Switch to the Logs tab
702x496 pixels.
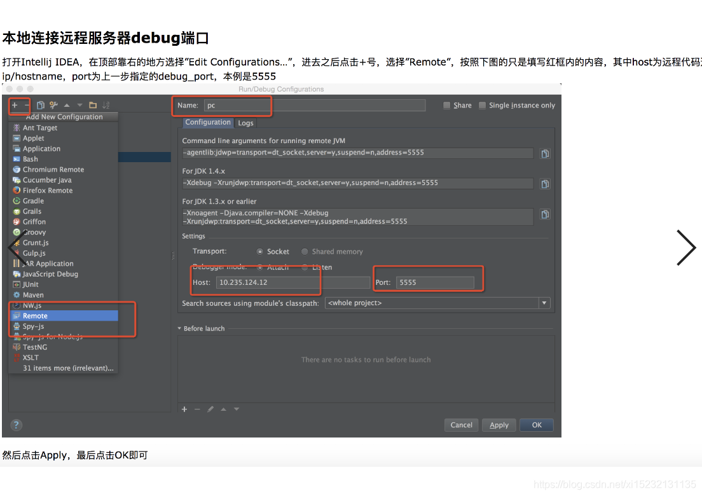point(246,123)
